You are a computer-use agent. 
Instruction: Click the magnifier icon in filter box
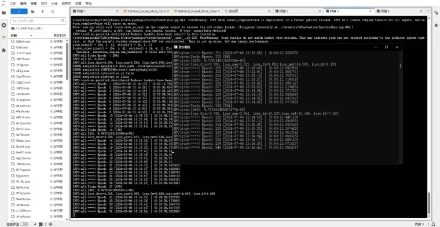point(62,21)
